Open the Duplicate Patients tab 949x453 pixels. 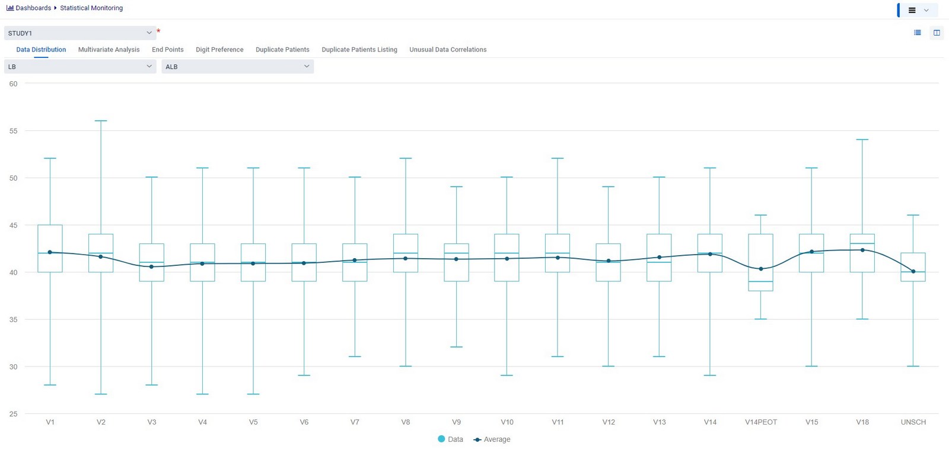[282, 50]
